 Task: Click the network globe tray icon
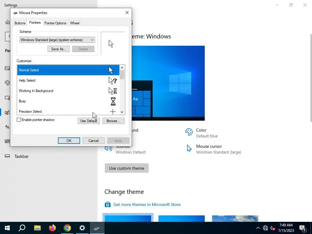coord(265,228)
